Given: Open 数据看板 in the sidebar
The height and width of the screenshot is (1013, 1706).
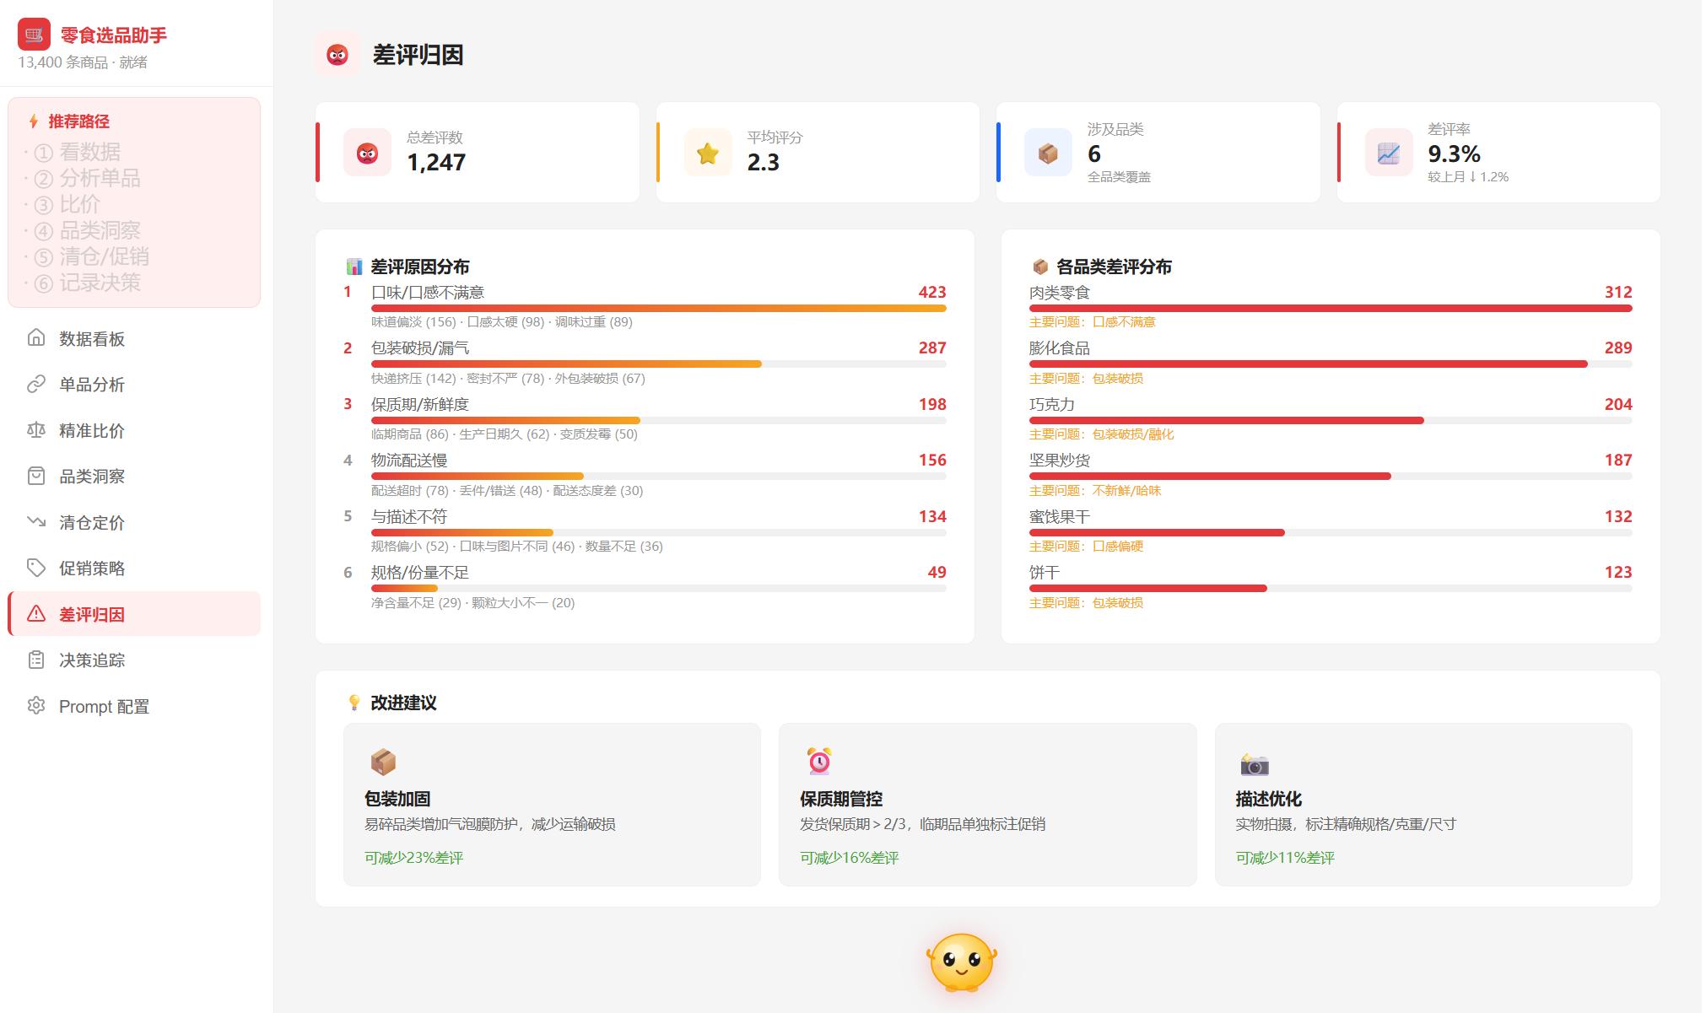Looking at the screenshot, I should click(134, 338).
